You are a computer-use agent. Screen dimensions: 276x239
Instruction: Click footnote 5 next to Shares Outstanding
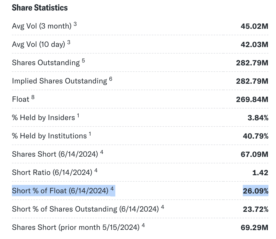(83, 61)
